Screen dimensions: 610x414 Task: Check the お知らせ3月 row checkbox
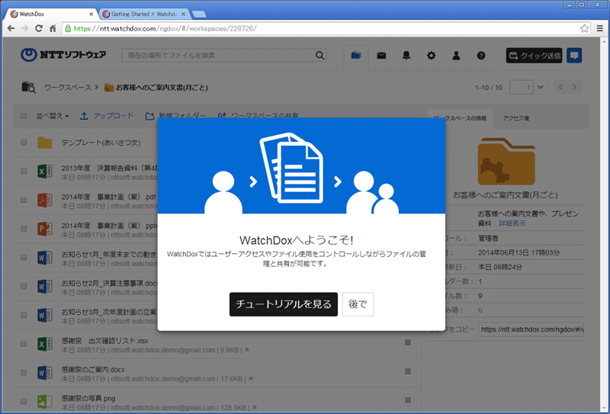pyautogui.click(x=24, y=315)
